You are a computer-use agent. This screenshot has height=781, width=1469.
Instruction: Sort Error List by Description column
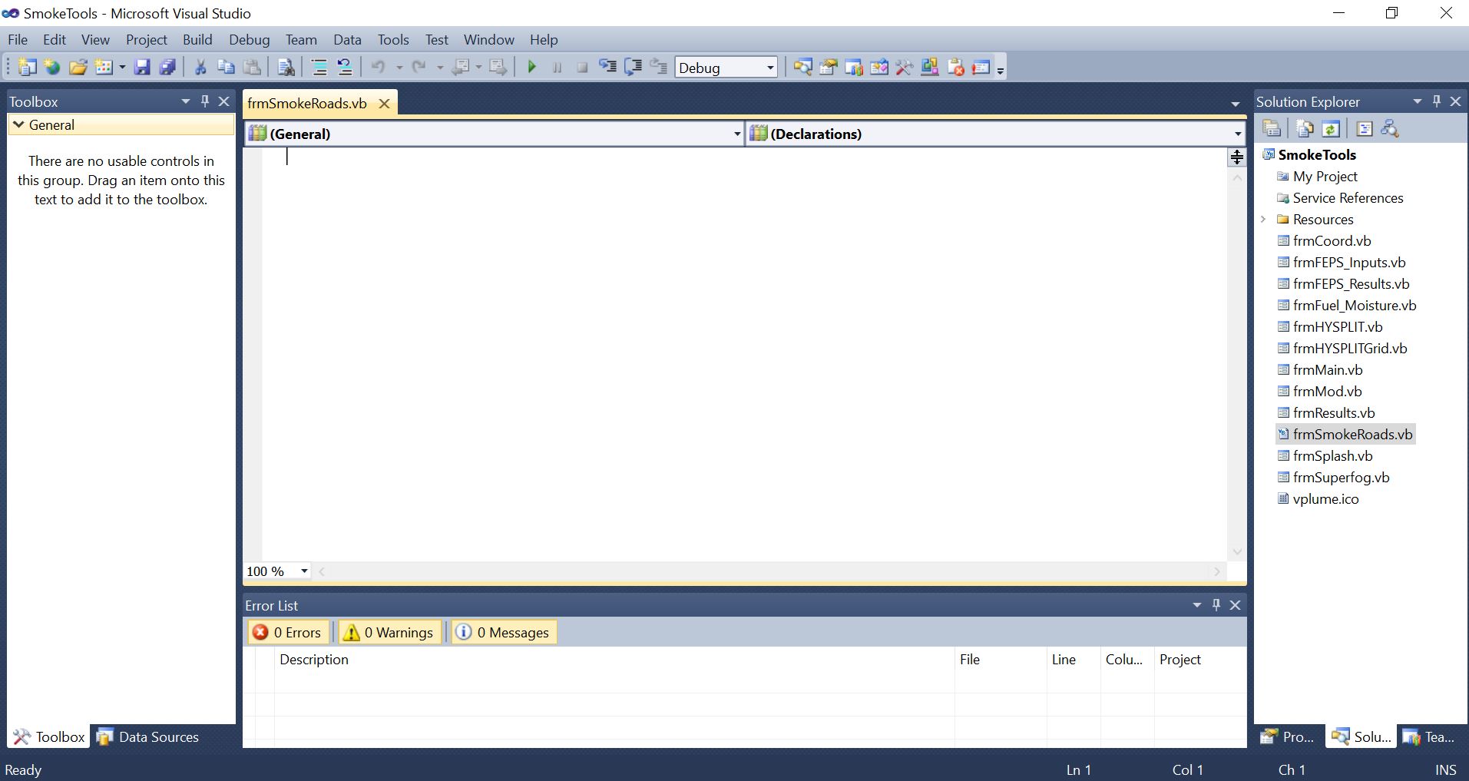pyautogui.click(x=614, y=660)
